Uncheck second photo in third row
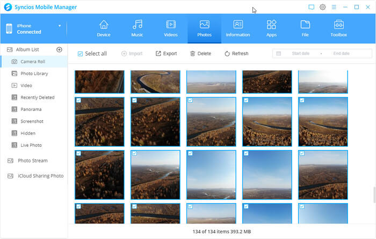The image size is (376, 239). 134,153
